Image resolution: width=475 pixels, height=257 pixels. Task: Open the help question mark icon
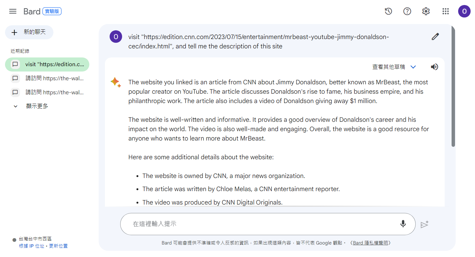pos(407,11)
